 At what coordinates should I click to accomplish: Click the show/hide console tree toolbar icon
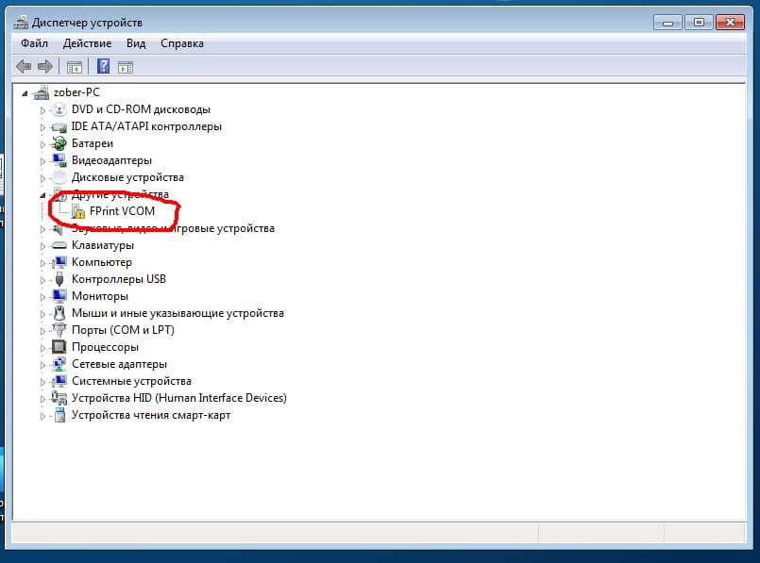tap(75, 67)
